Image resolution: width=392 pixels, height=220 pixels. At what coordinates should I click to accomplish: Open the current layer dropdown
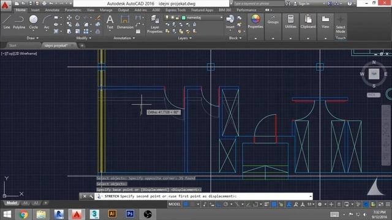(x=222, y=18)
